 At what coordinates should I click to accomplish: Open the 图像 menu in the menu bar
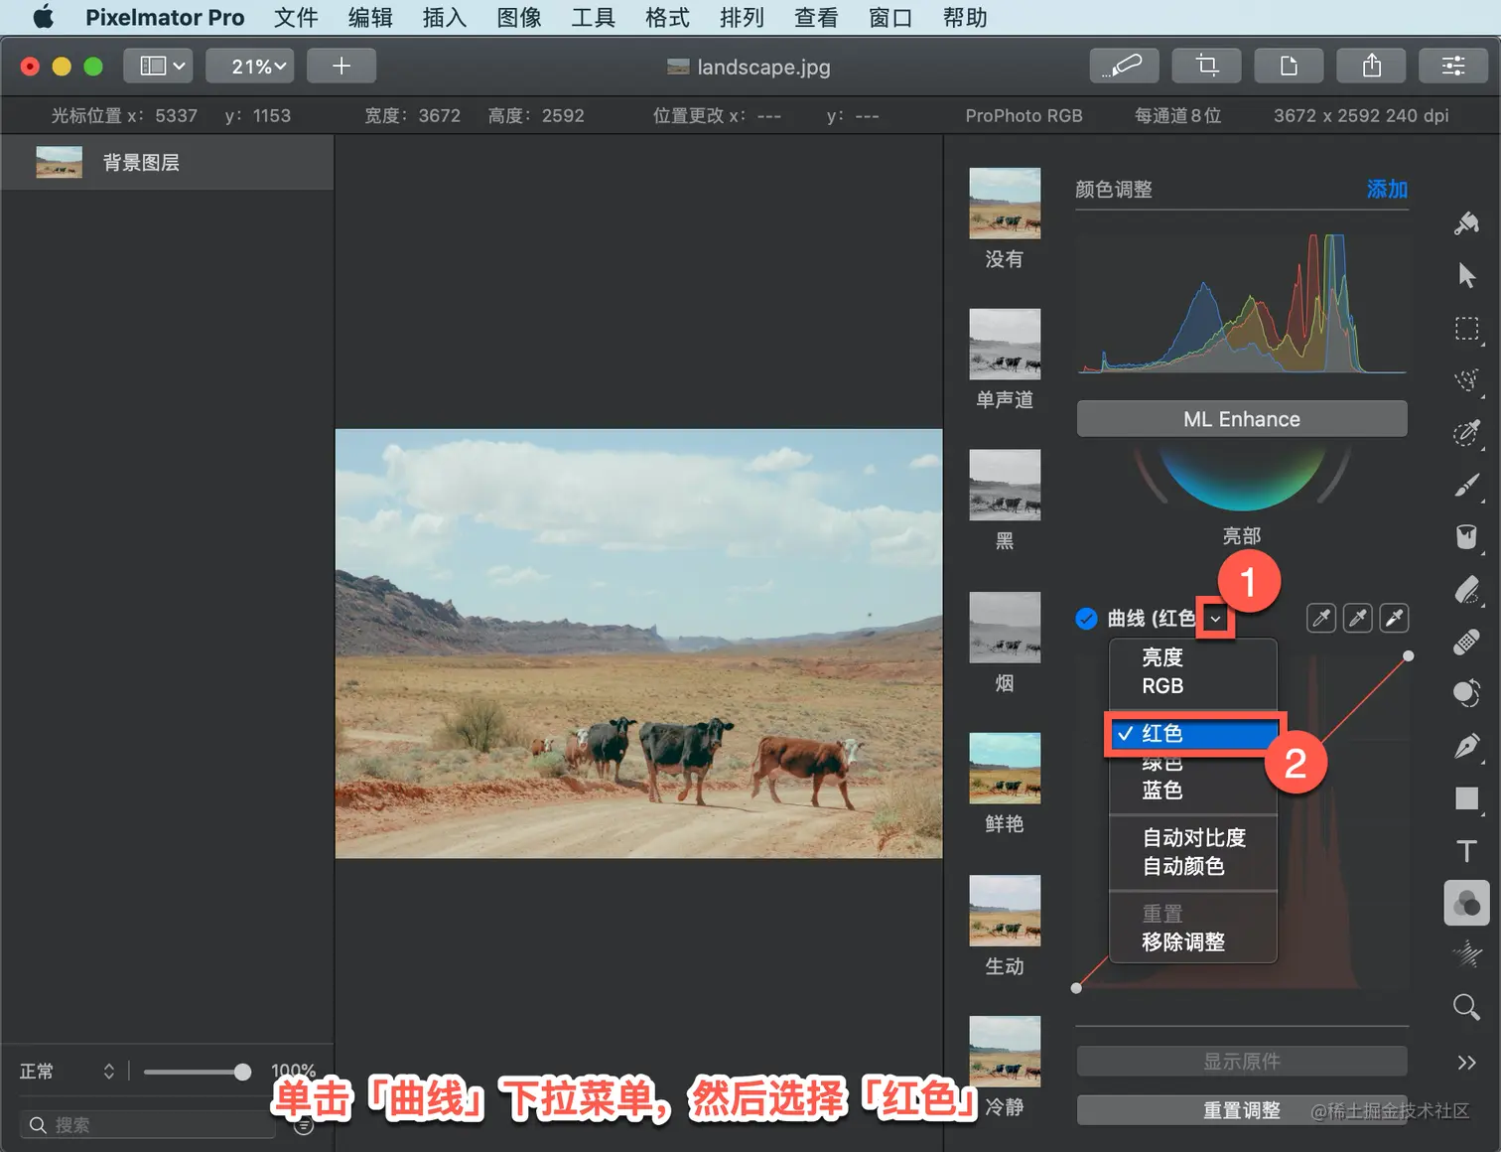point(519,17)
